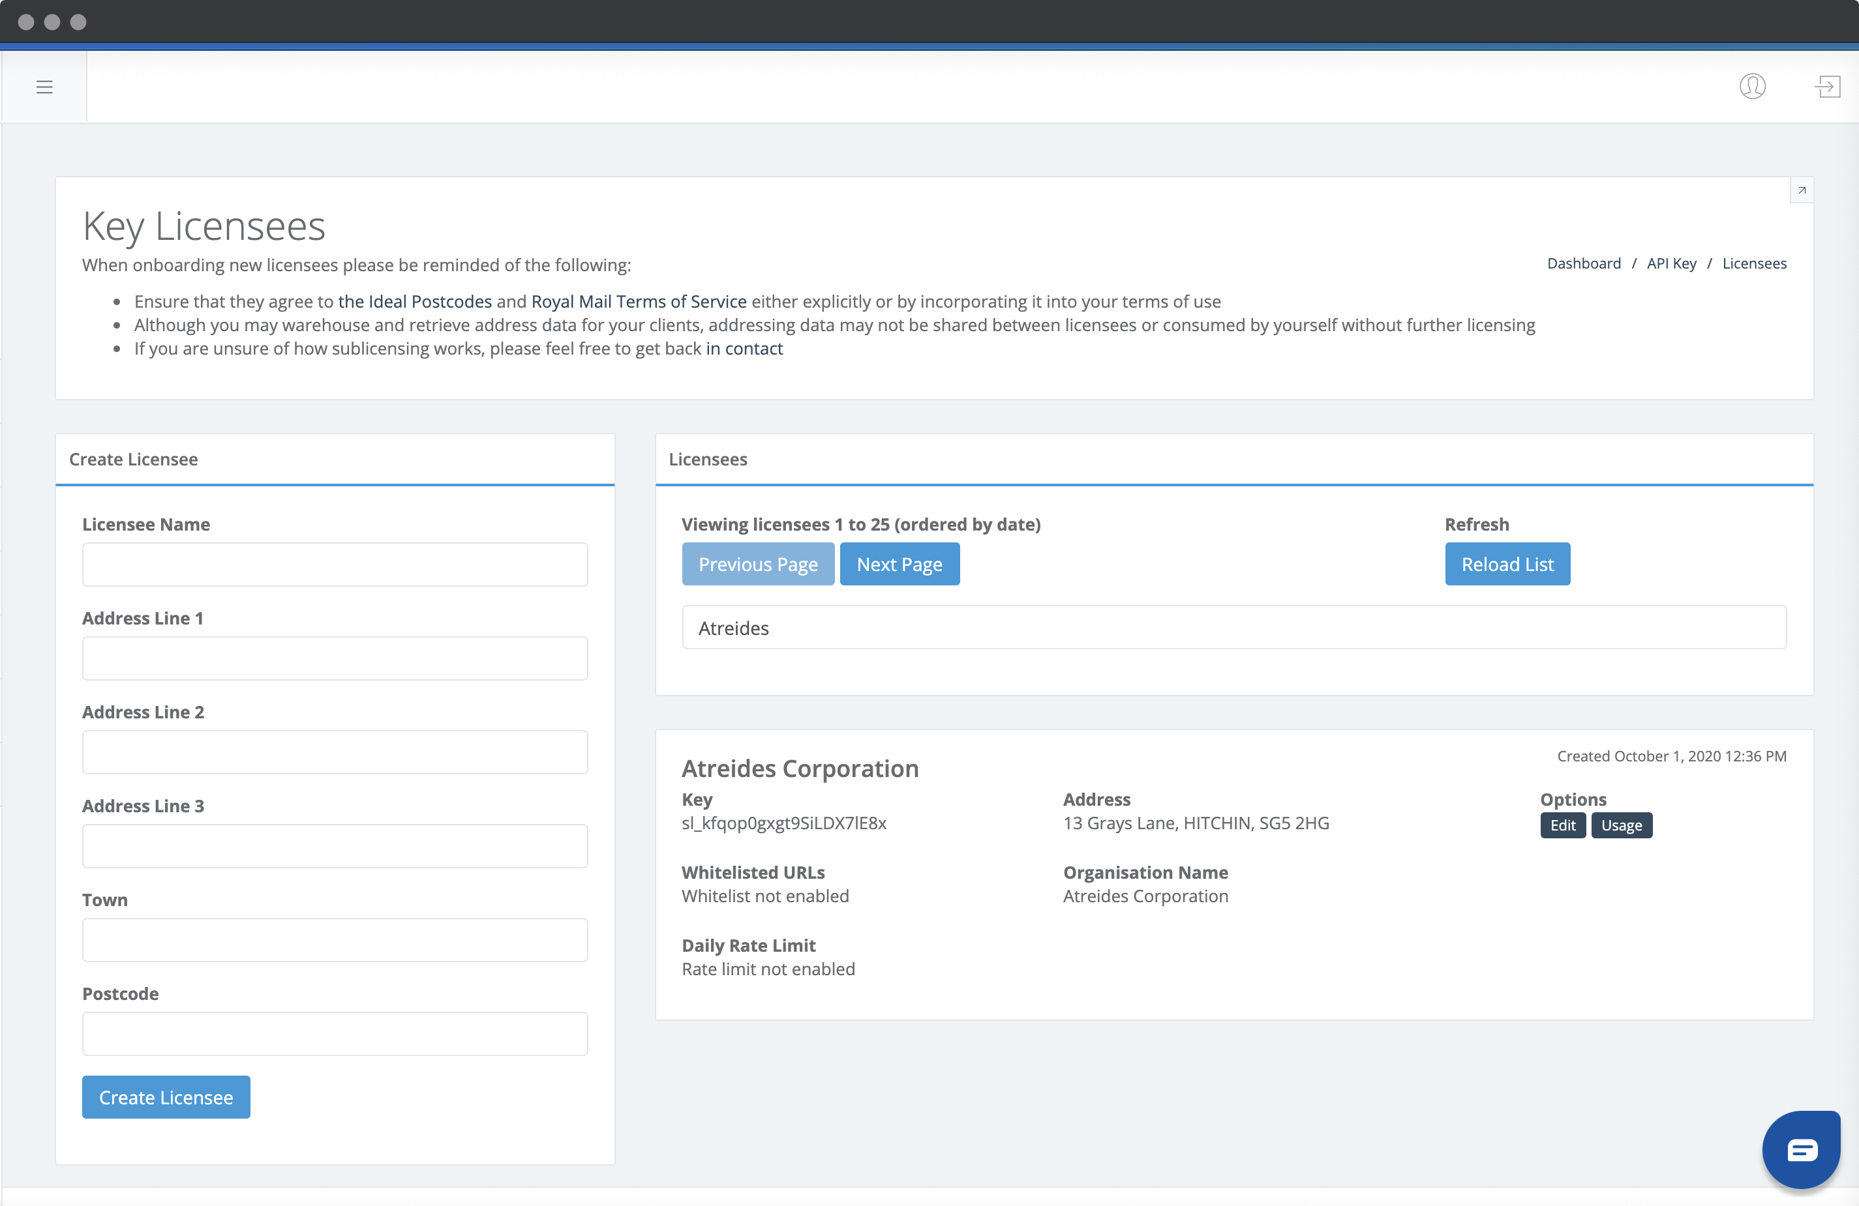The image size is (1859, 1206).
Task: Click the Create Licensee panel tab
Action: (x=133, y=459)
